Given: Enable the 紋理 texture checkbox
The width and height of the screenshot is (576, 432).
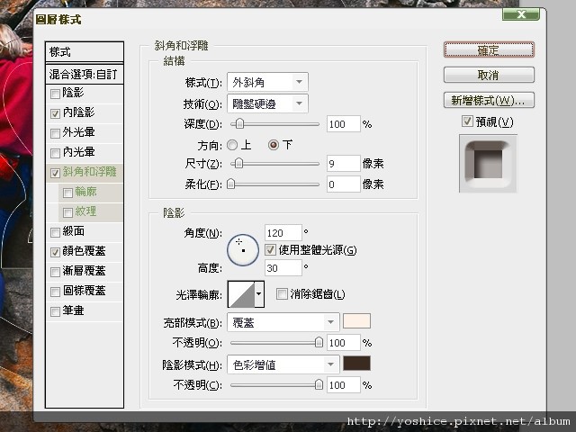Looking at the screenshot, I should click(67, 212).
